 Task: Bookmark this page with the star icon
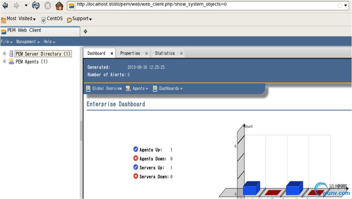pyautogui.click(x=340, y=5)
